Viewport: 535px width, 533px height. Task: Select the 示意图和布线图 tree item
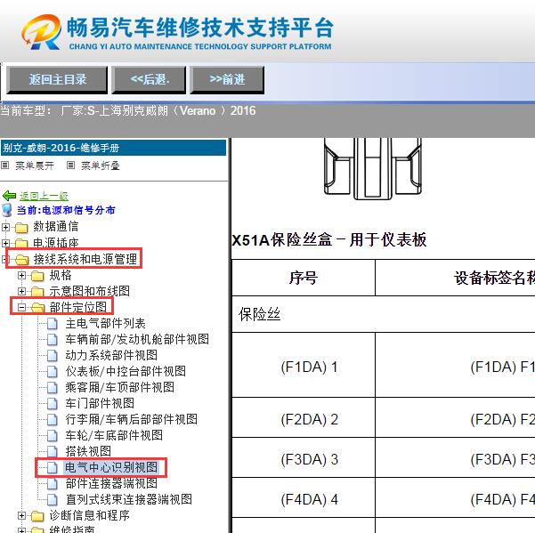89,291
